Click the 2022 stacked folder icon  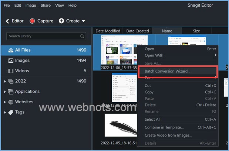(11, 81)
